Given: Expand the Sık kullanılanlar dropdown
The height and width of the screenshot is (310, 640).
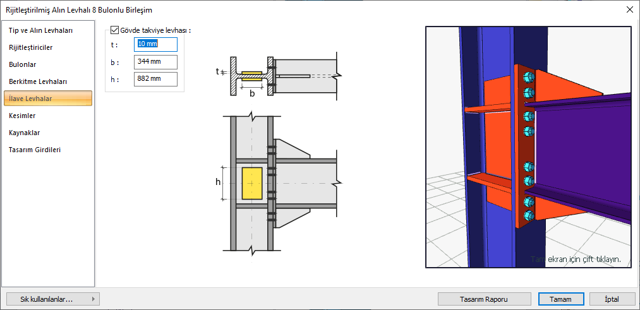Looking at the screenshot, I should tap(52, 299).
